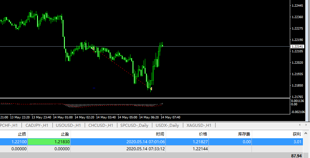Click the 13 May 22:20 time axis label
This screenshot has width=310, height=158.
tap(20, 117)
